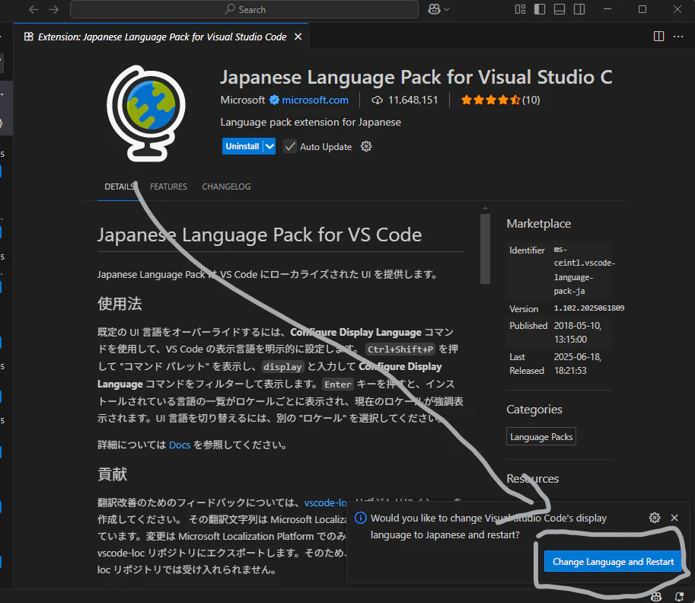Viewport: 695px width, 603px height.
Task: Expand the Copilot dropdown chevron in title bar
Action: pos(446,9)
